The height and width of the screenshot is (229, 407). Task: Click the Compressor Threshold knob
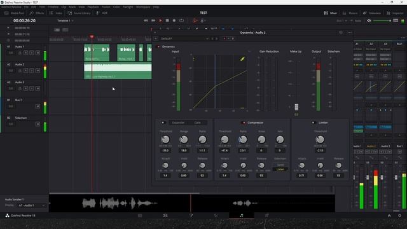[x=224, y=140]
